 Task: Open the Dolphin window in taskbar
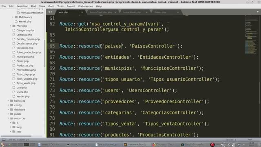[x=49, y=145]
